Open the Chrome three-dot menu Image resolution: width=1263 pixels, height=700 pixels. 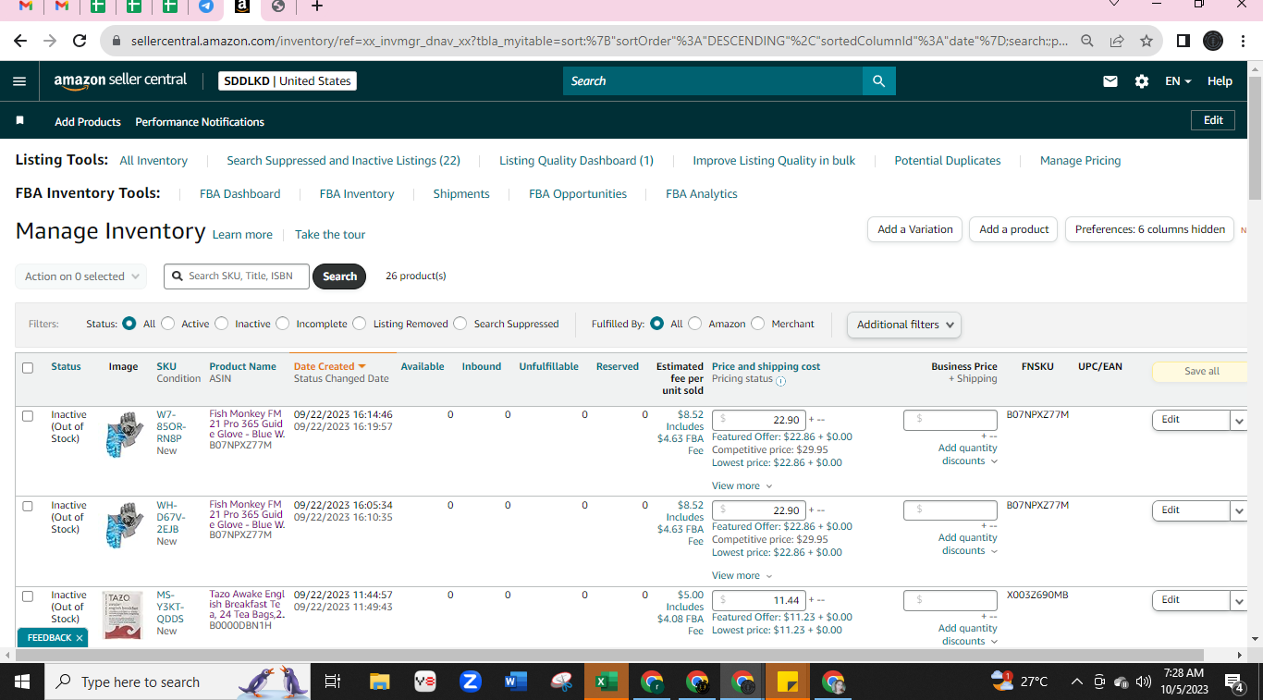1242,41
